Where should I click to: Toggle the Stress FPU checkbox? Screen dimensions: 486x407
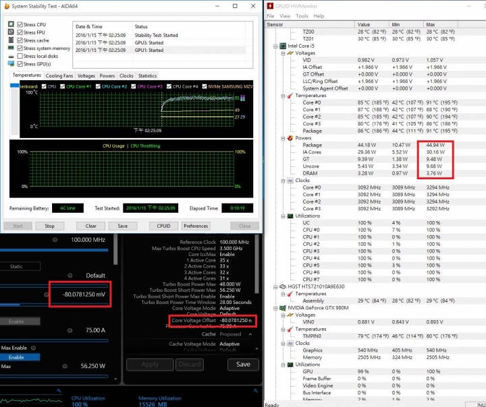coord(20,32)
